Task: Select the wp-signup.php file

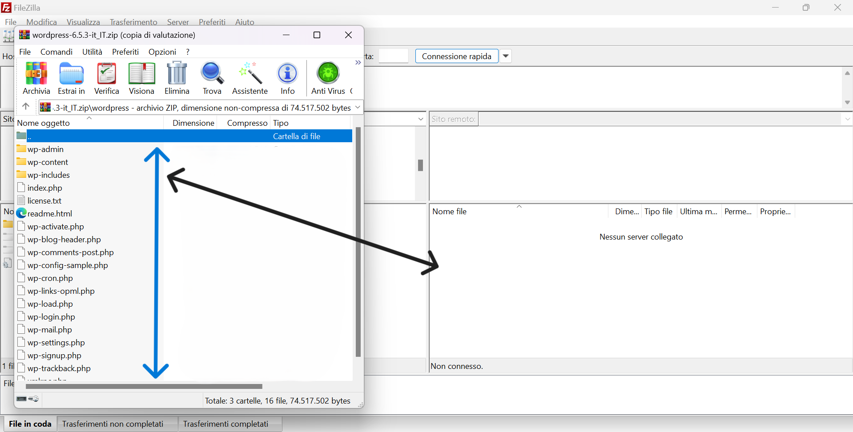Action: coord(54,356)
